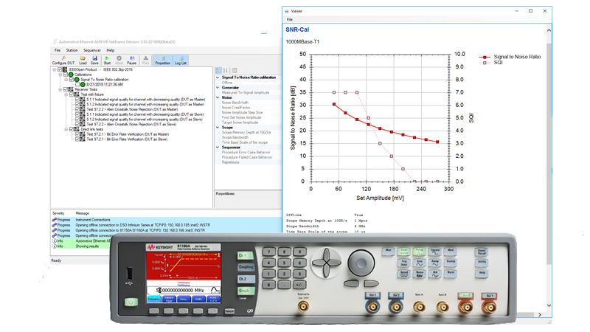Click the Receiver Tests node icon

pyautogui.click(x=71, y=89)
